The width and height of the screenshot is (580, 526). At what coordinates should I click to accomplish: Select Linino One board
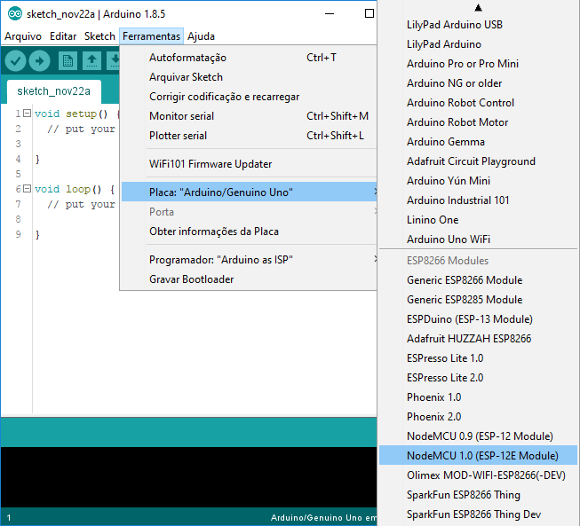pos(478,220)
